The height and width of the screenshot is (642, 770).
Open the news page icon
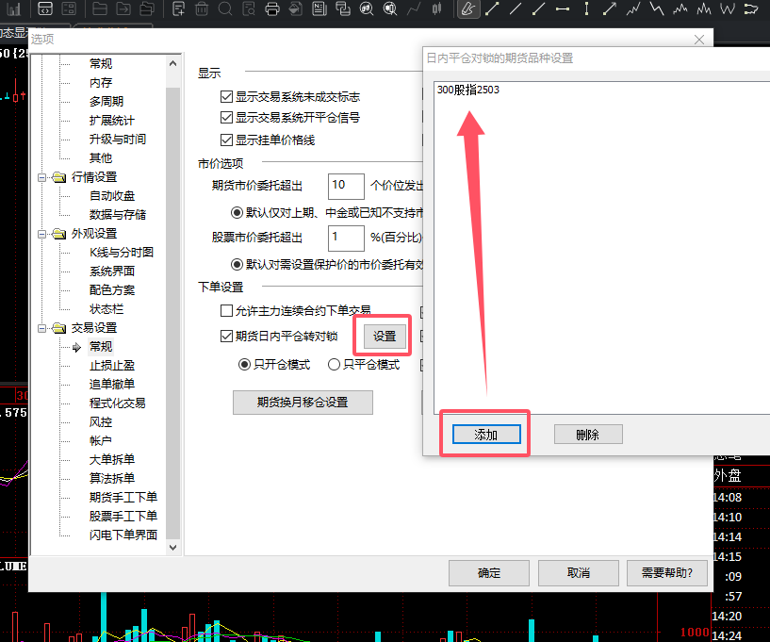319,8
